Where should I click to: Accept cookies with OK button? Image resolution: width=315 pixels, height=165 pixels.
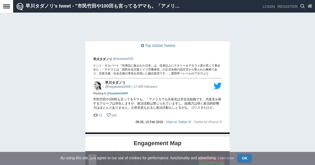(244, 158)
